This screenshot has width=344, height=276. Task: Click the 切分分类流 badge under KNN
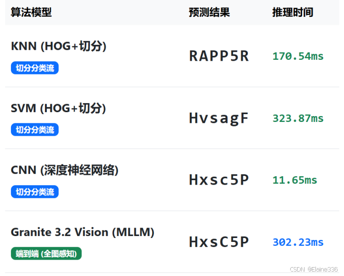click(35, 68)
